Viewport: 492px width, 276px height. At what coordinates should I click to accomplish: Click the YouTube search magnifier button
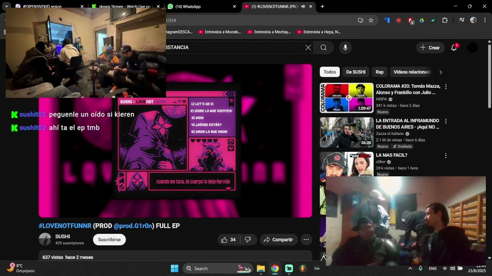pos(324,48)
